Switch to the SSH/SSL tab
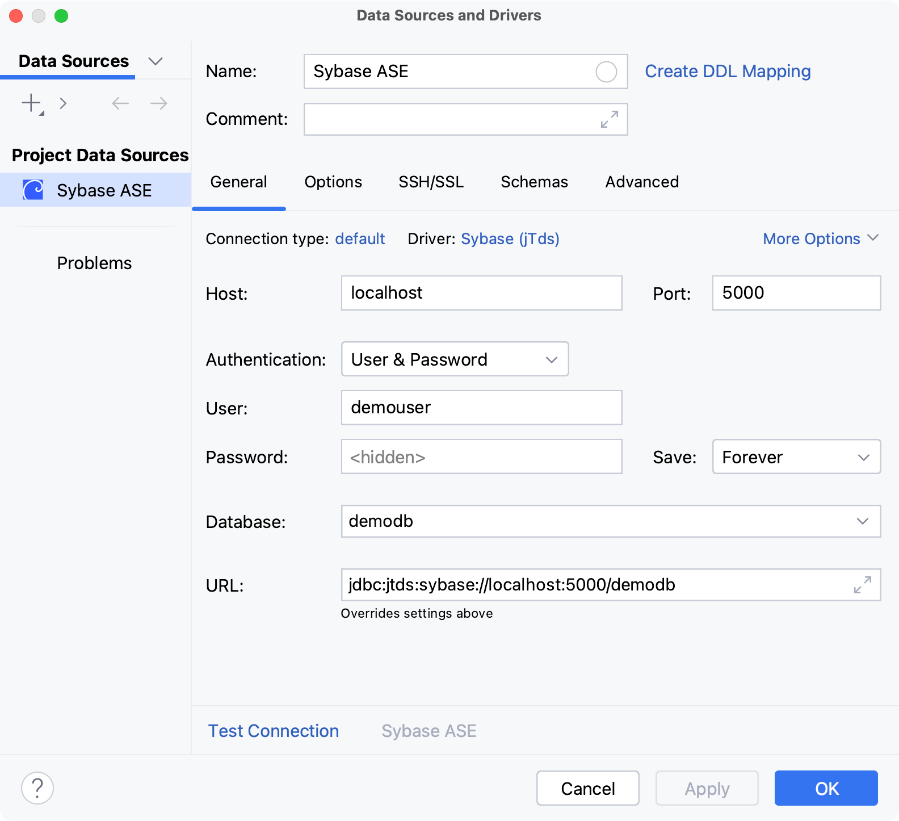899x821 pixels. (x=431, y=182)
